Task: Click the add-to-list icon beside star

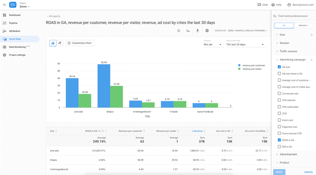Action: pyautogui.click(x=188, y=31)
